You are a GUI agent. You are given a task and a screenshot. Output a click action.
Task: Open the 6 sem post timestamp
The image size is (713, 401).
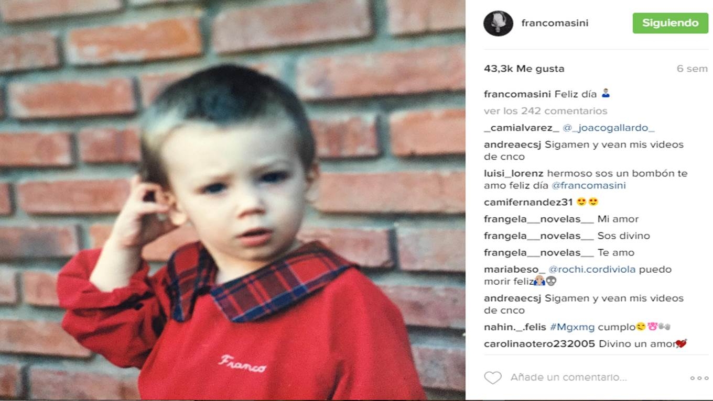(x=692, y=69)
